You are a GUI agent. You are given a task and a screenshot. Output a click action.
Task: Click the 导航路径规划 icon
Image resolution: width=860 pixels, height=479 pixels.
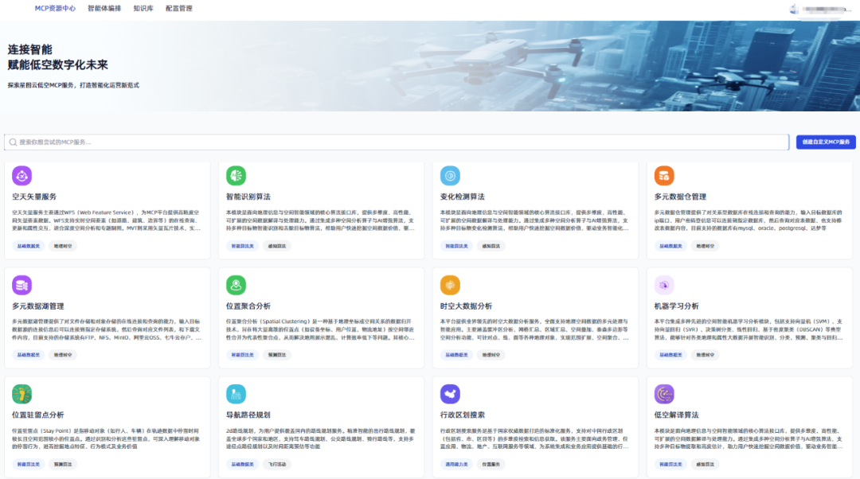pyautogui.click(x=236, y=392)
